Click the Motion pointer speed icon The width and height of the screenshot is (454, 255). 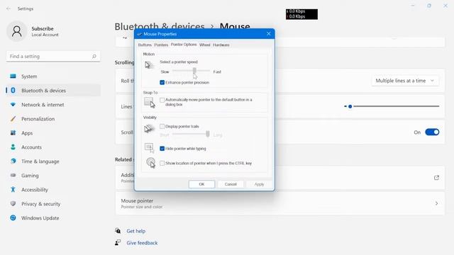[149, 65]
